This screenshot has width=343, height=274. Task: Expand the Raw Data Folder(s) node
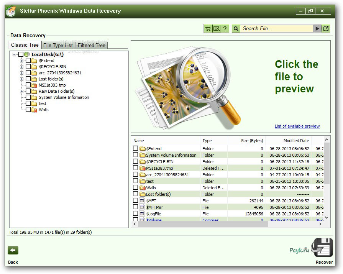pos(22,91)
